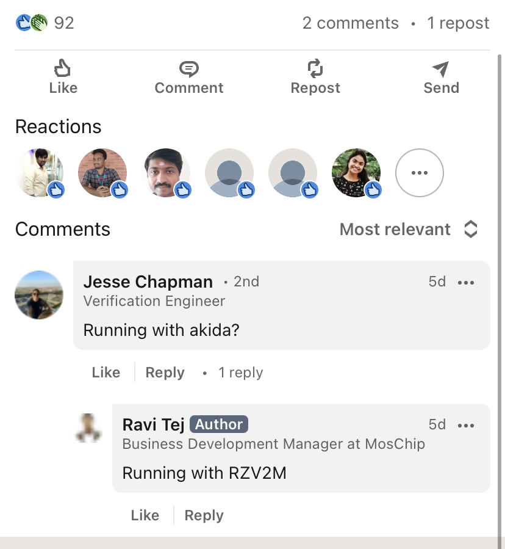Click the Repost arrows icon
This screenshot has width=505, height=549.
coord(315,68)
